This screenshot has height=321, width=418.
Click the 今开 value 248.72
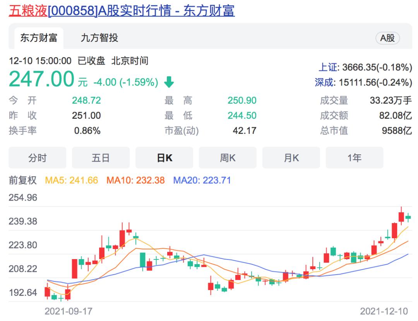[86, 101]
